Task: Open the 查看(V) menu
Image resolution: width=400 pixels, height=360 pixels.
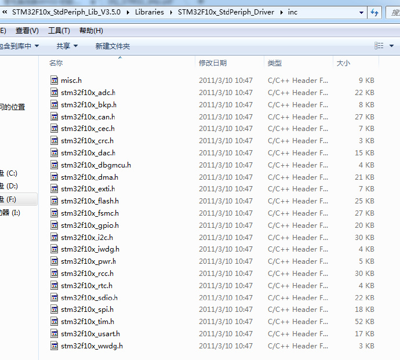Action: tap(27, 31)
